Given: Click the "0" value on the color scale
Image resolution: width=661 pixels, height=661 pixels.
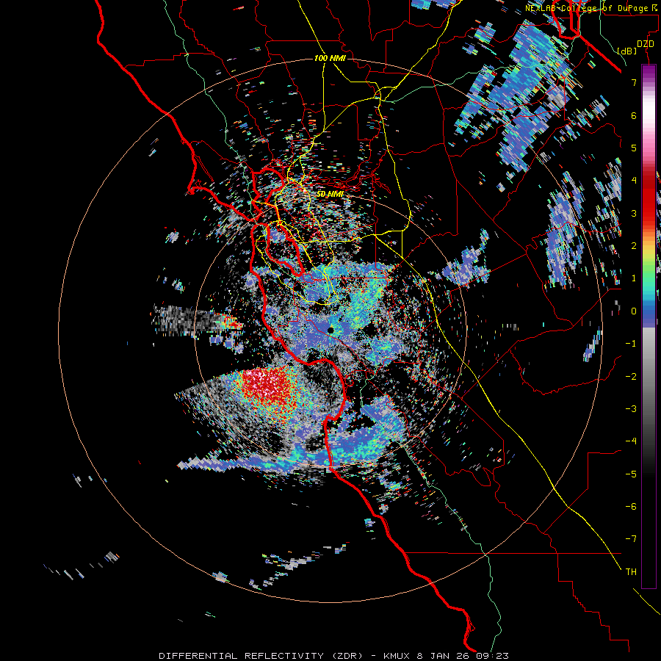Looking at the screenshot, I should [x=634, y=311].
